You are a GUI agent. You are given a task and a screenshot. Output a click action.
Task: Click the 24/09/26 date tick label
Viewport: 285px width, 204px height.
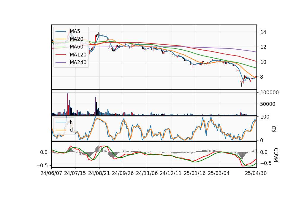coord(123,173)
